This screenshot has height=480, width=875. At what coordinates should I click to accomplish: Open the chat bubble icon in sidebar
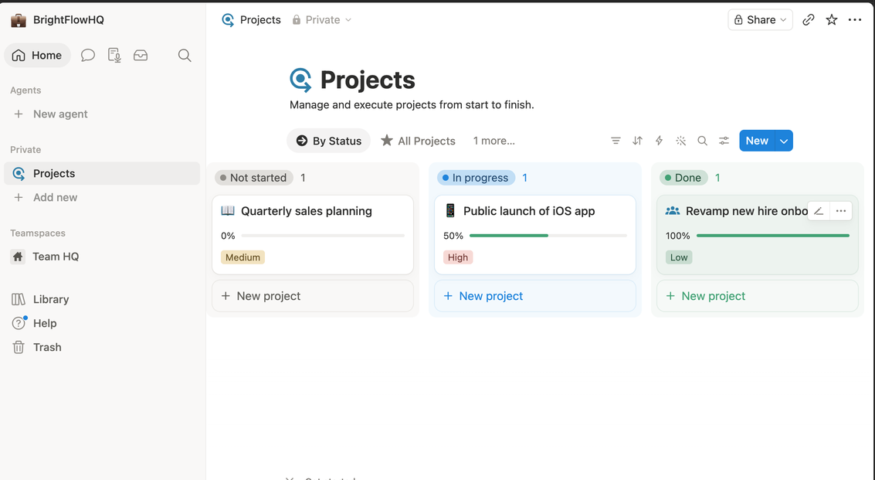coord(87,56)
